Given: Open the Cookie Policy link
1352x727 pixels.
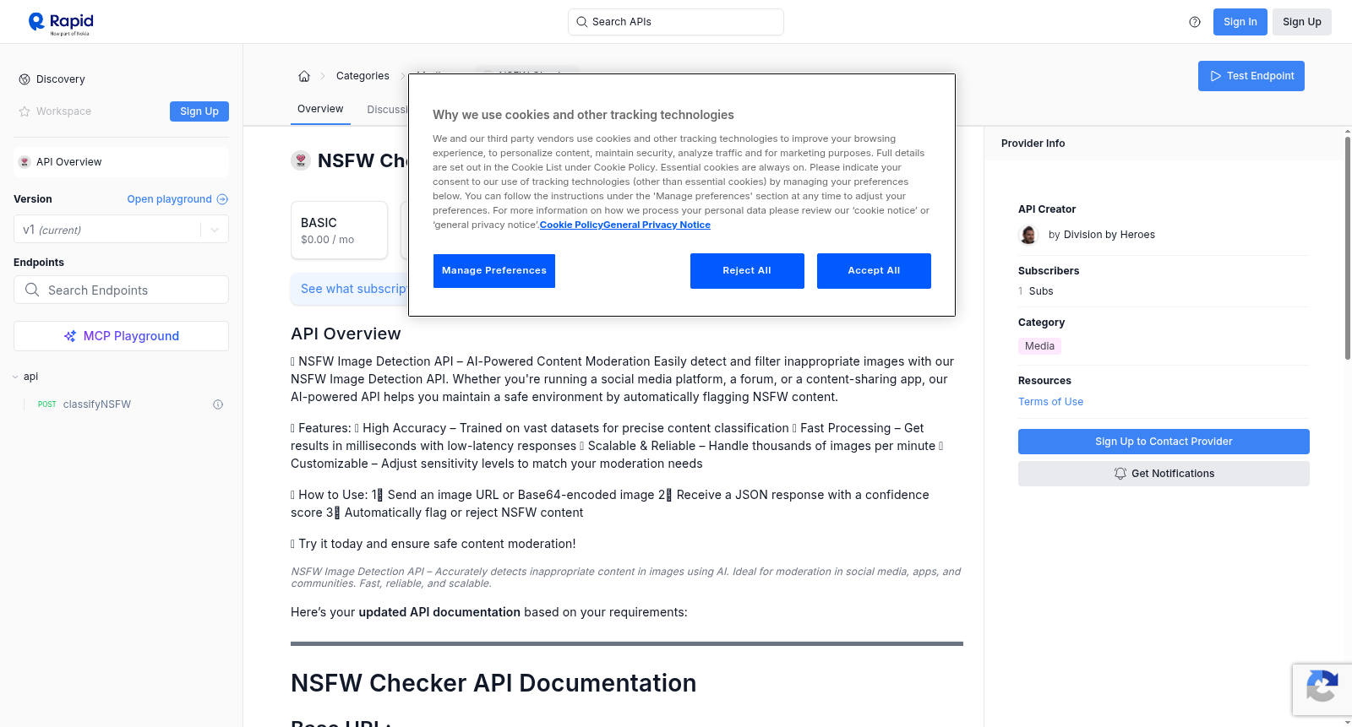Looking at the screenshot, I should pos(571,225).
